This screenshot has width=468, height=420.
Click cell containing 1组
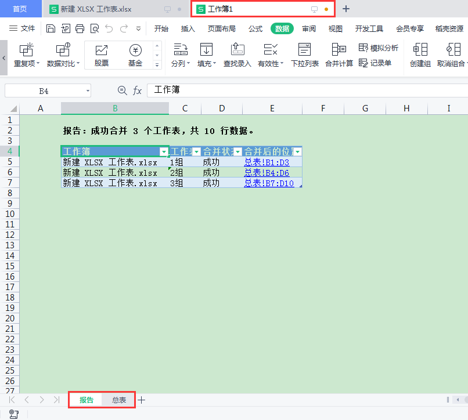coord(185,162)
